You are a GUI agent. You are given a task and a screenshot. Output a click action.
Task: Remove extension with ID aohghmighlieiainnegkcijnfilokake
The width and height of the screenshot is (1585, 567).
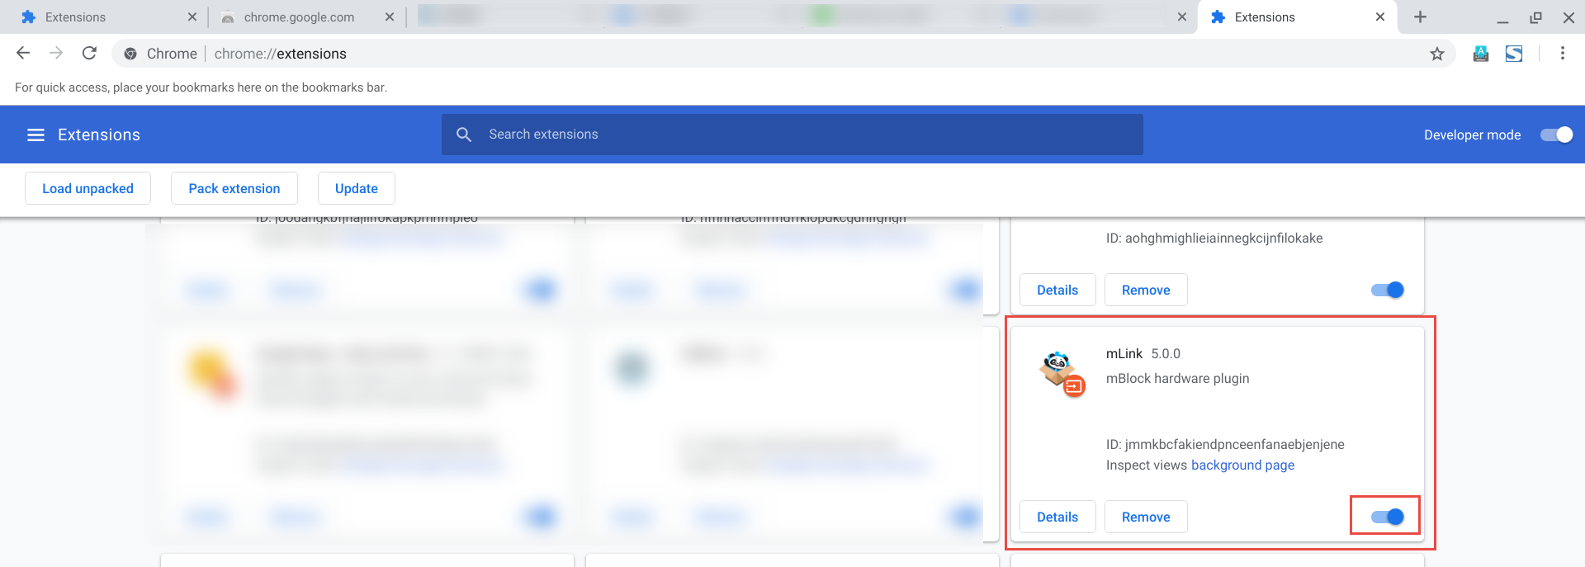pos(1146,290)
